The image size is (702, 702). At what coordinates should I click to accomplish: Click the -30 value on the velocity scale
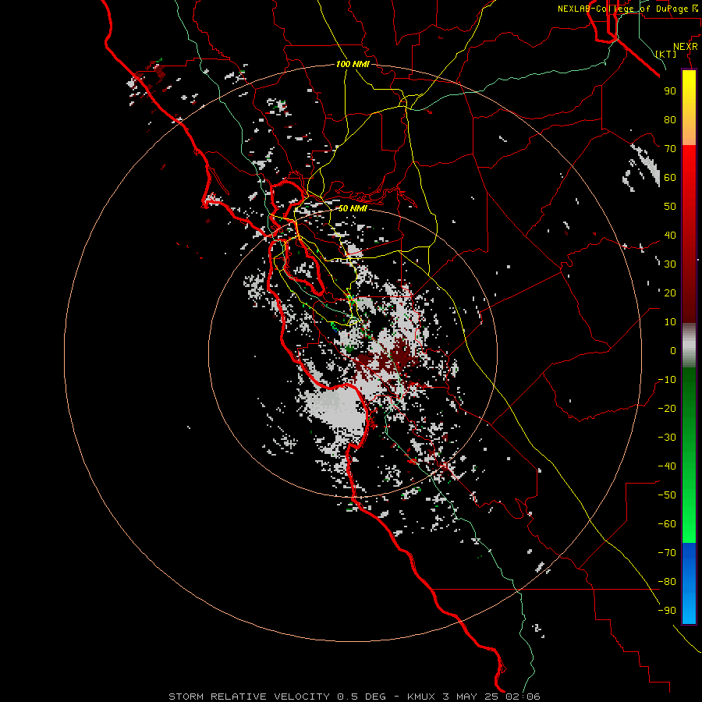pos(667,438)
